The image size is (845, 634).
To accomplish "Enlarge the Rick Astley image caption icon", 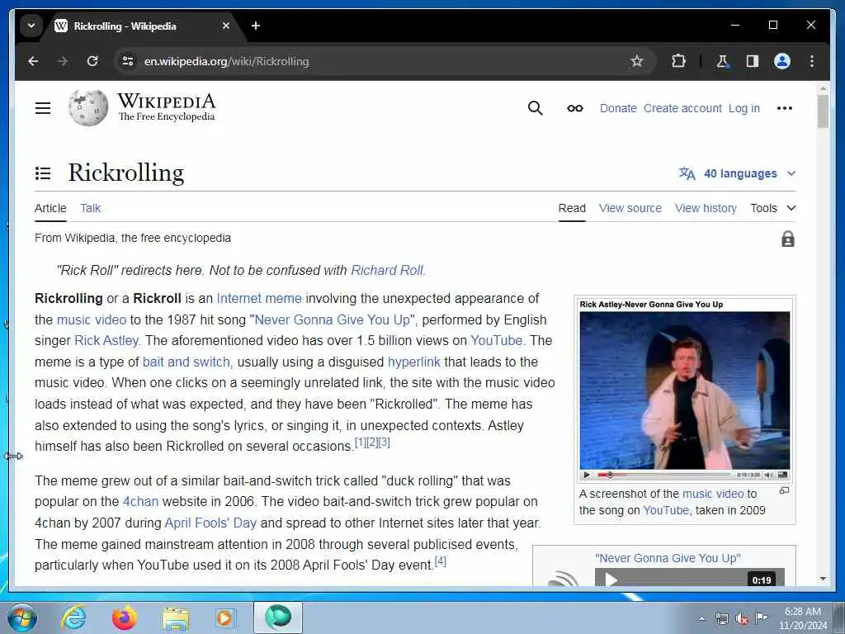I will pos(785,490).
